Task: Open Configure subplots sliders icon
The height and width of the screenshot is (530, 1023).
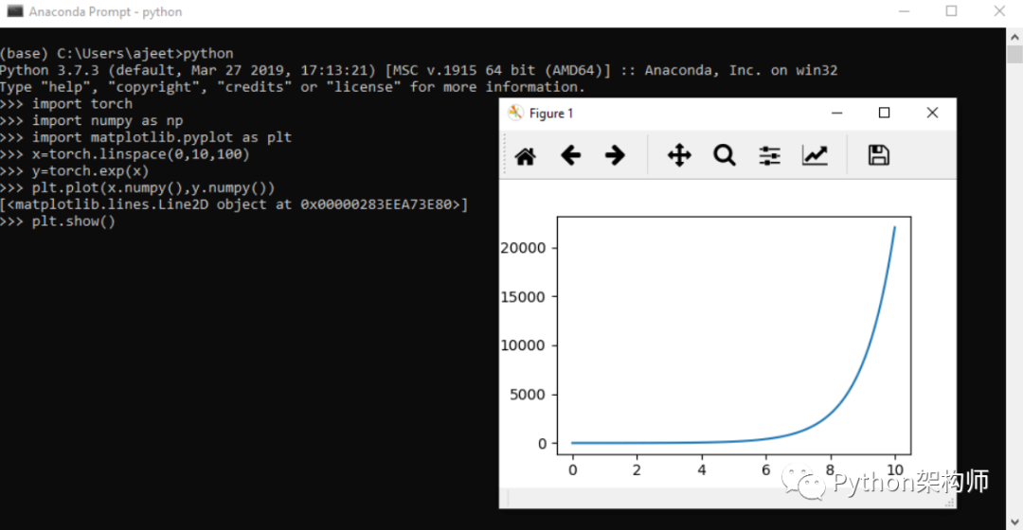Action: coord(770,155)
